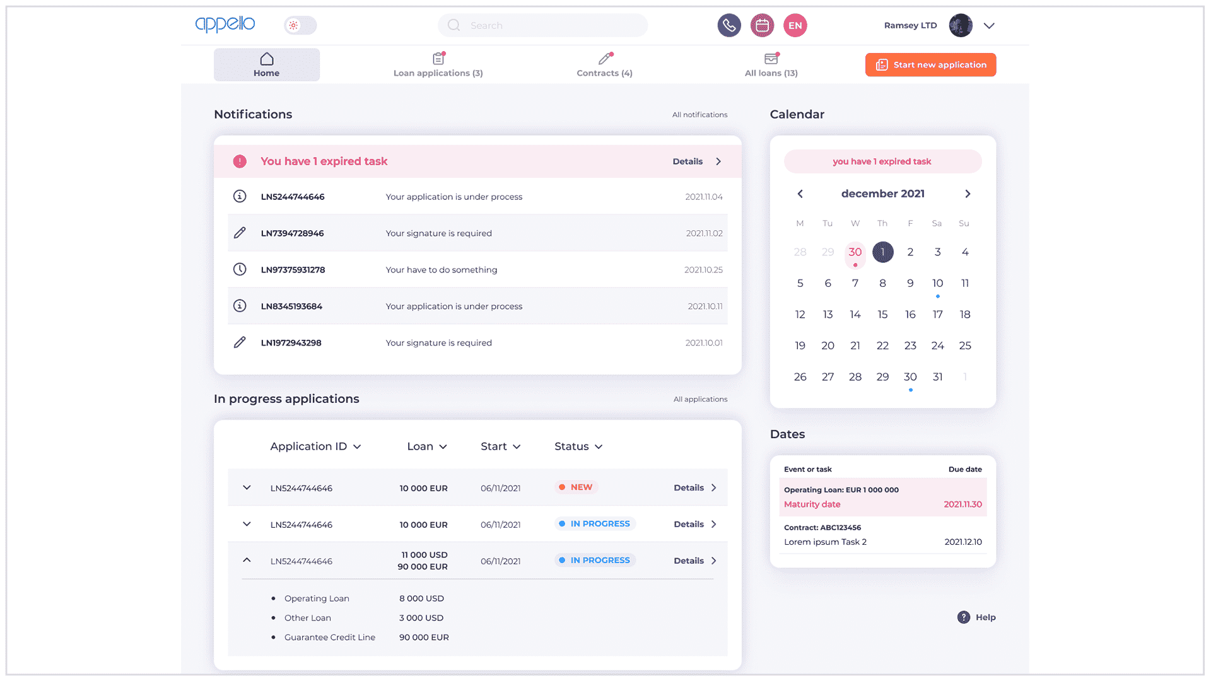Click the Loan applications icon with badge

pos(438,58)
